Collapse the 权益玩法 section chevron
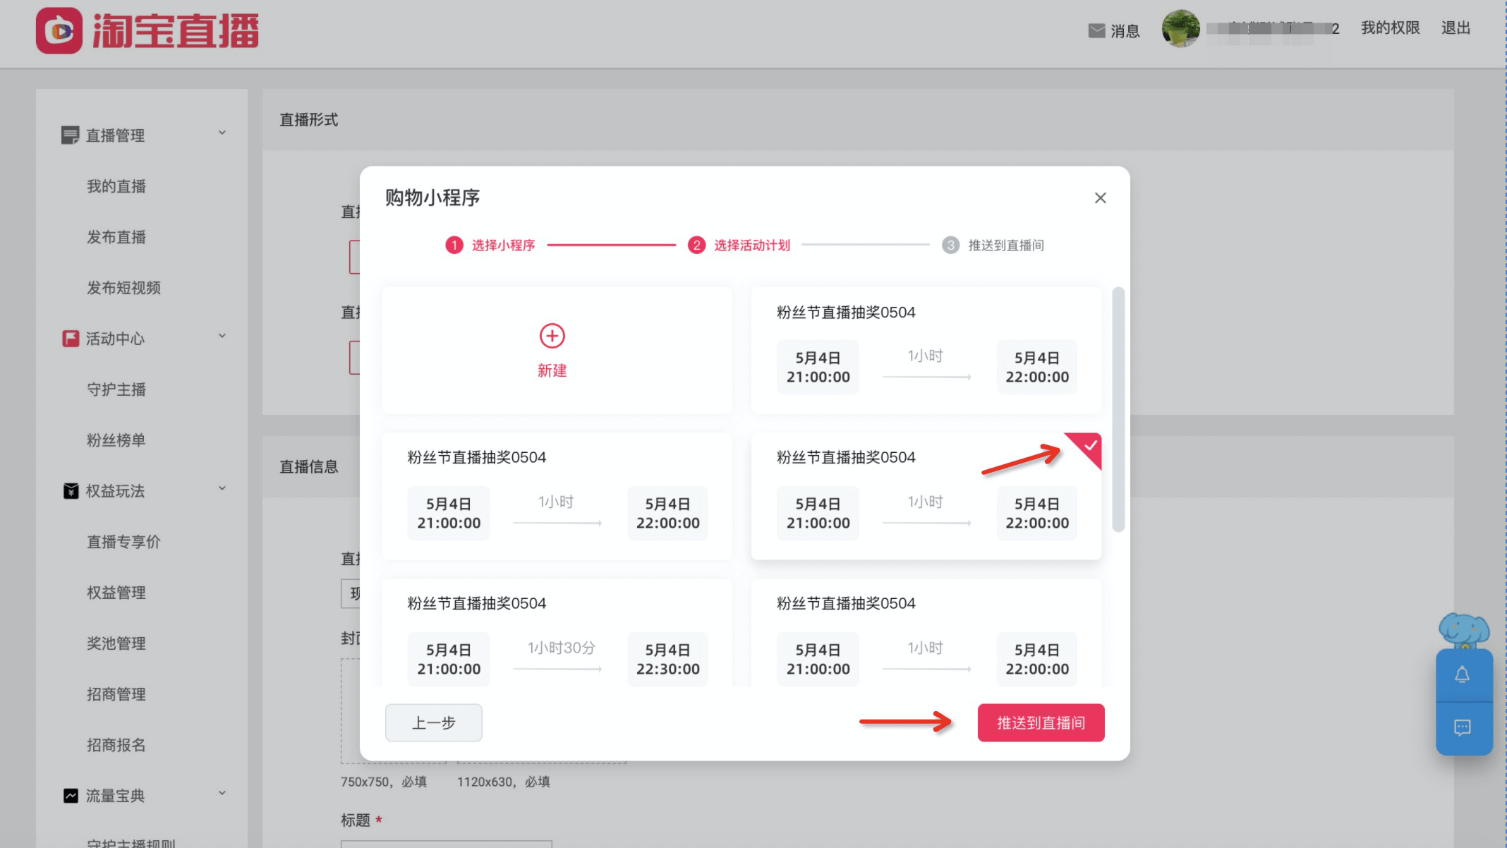This screenshot has height=848, width=1507. click(222, 488)
